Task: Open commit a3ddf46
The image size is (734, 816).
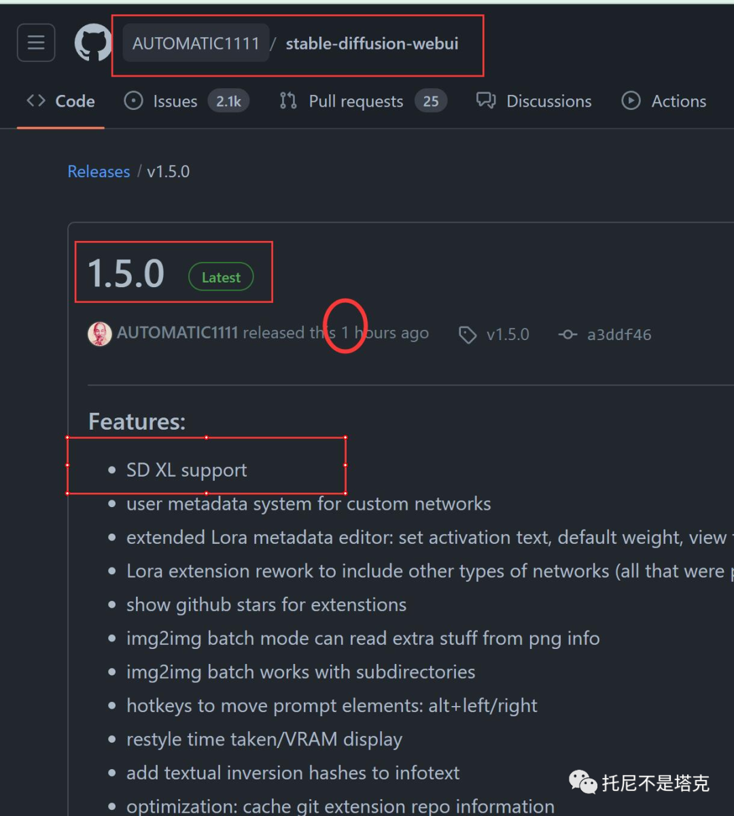Action: click(619, 335)
